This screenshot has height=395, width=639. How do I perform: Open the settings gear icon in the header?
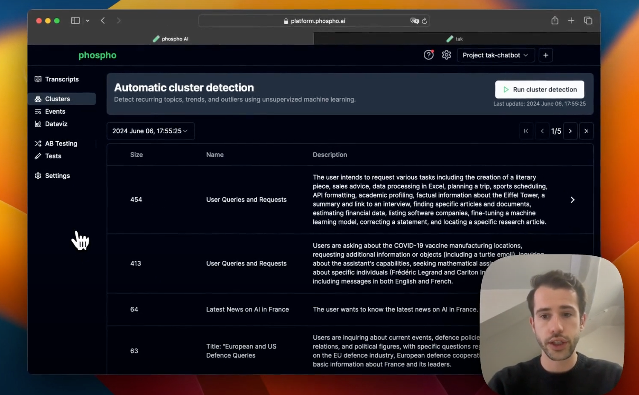[x=446, y=55]
